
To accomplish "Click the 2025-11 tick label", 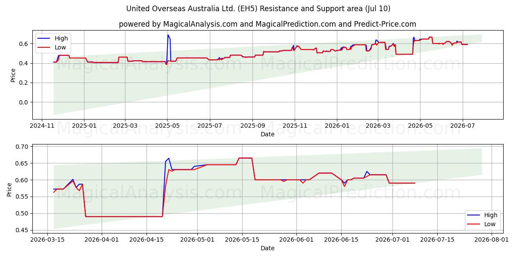I will pos(295,126).
